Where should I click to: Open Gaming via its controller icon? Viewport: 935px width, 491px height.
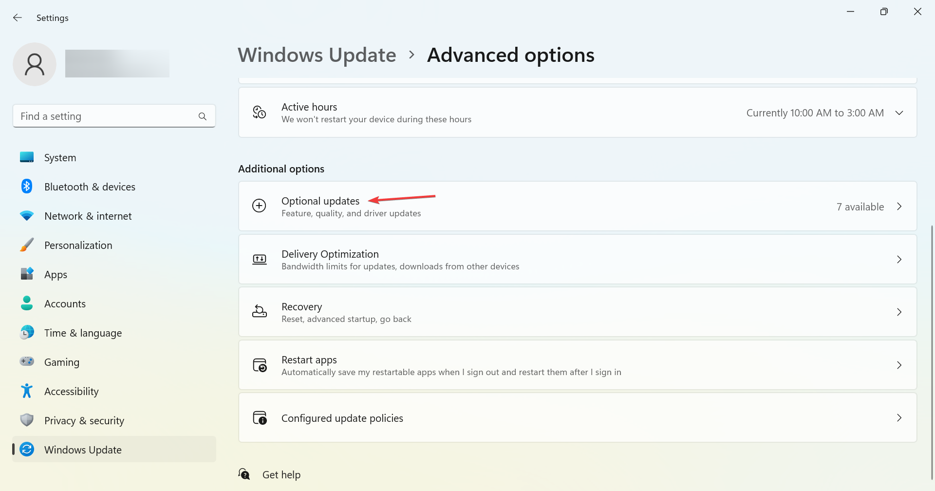pos(27,361)
